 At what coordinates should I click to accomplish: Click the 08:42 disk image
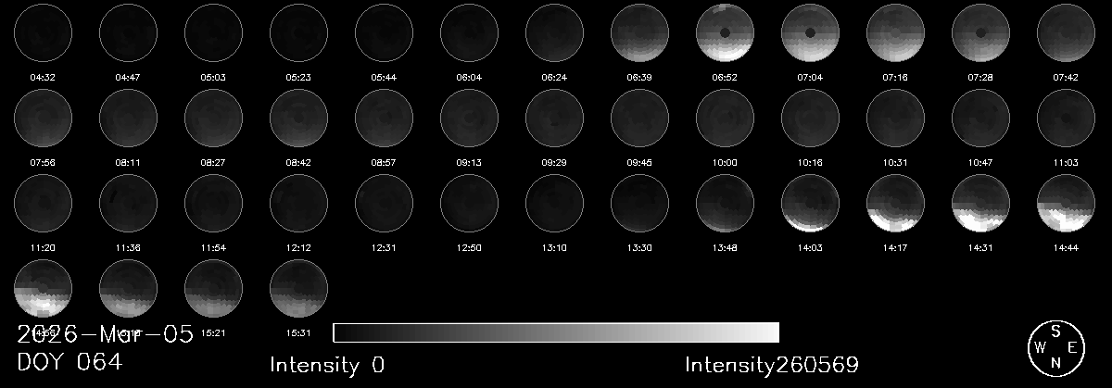tap(298, 118)
